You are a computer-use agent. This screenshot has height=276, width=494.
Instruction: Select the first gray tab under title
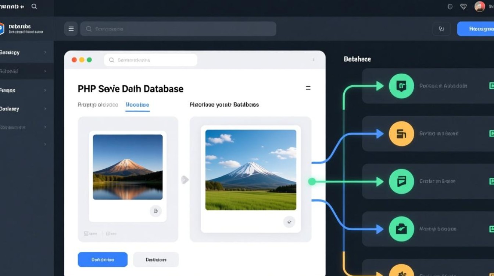point(98,105)
